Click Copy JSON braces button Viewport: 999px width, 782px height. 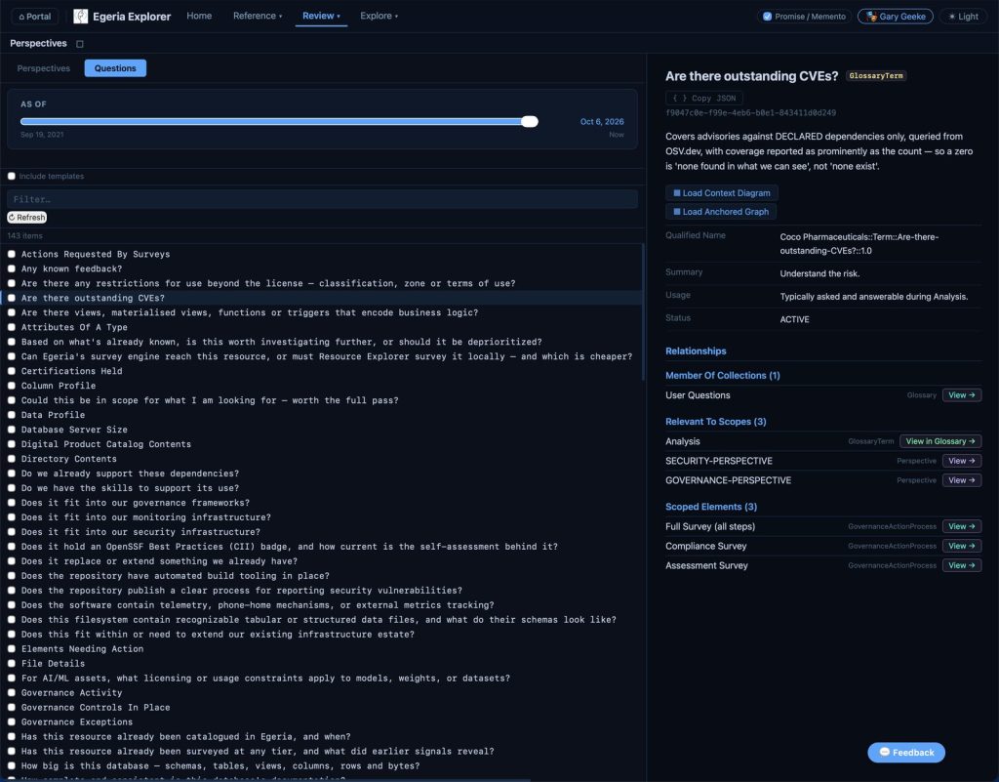[704, 99]
